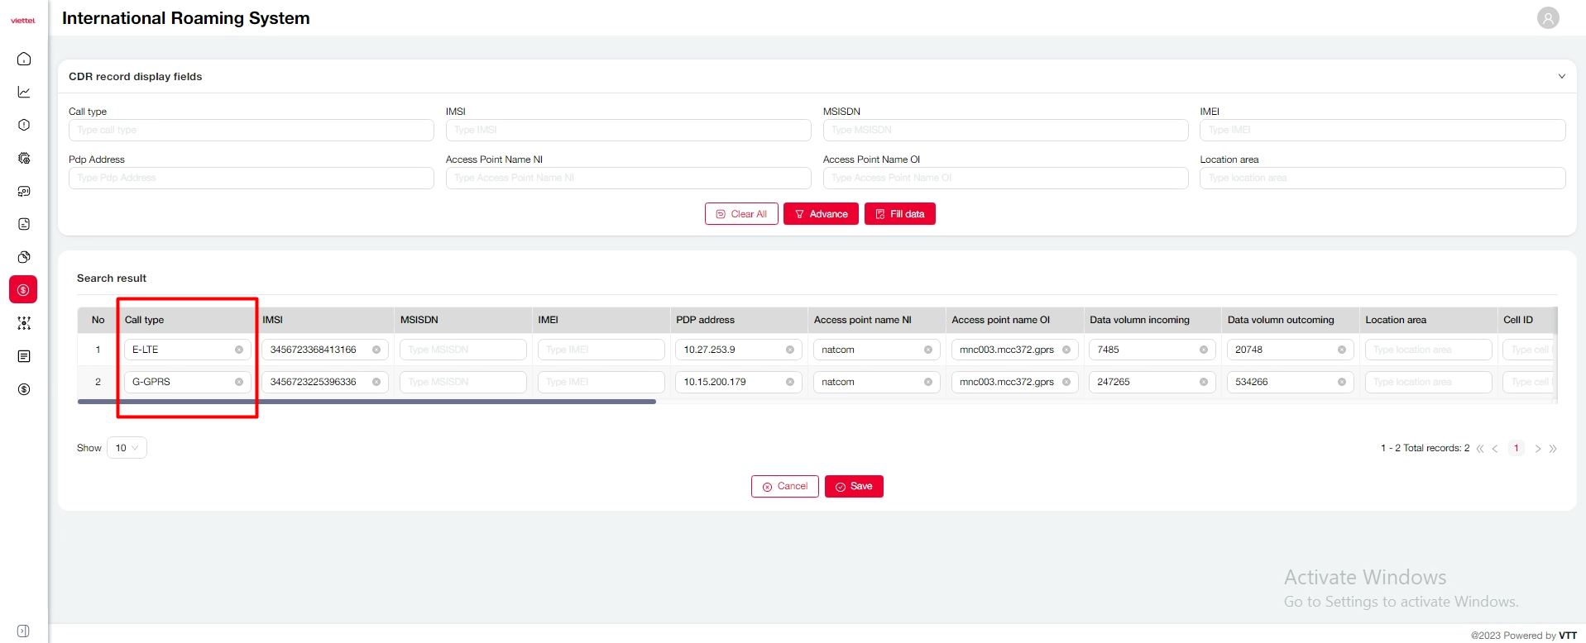Click the Call type column header
The height and width of the screenshot is (643, 1586).
coord(145,320)
